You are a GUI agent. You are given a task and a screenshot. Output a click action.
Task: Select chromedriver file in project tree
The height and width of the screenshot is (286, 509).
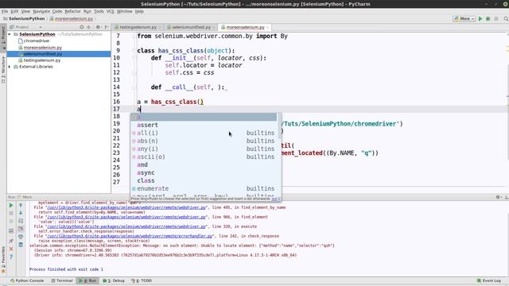pyautogui.click(x=37, y=41)
